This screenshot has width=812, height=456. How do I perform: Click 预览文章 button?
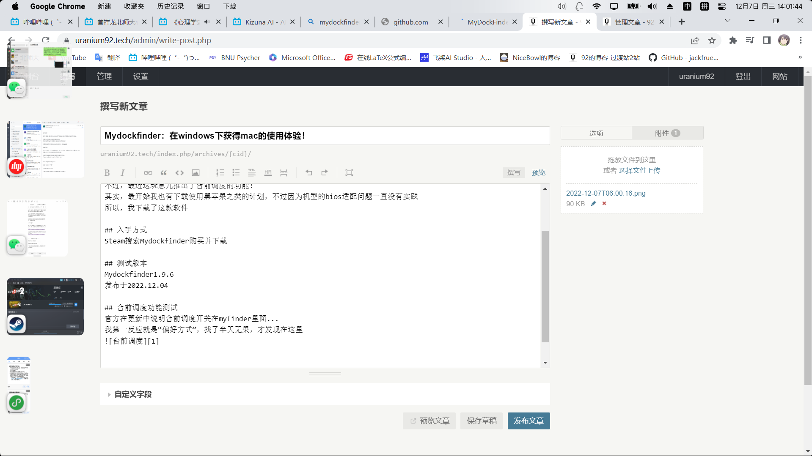(x=429, y=421)
